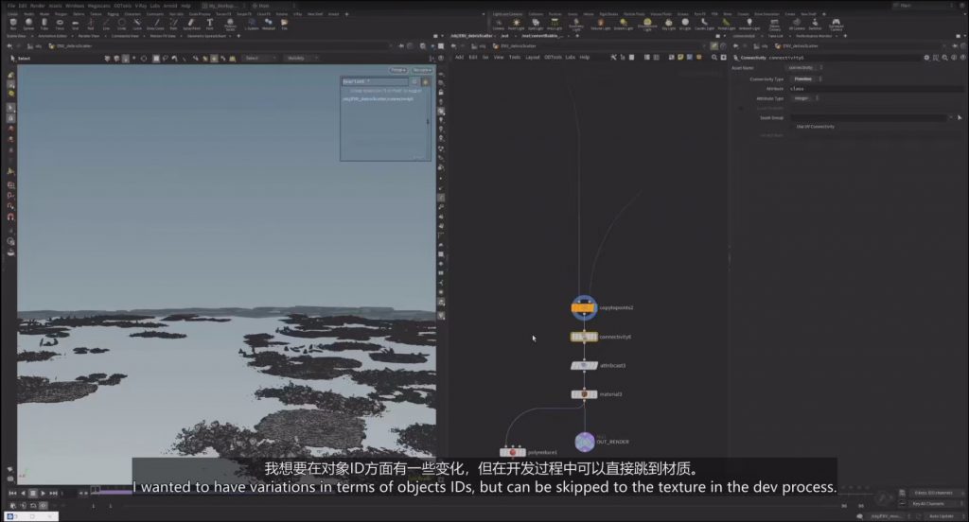This screenshot has height=522, width=969.
Task: Open the network editor Tools menu
Action: click(x=514, y=58)
